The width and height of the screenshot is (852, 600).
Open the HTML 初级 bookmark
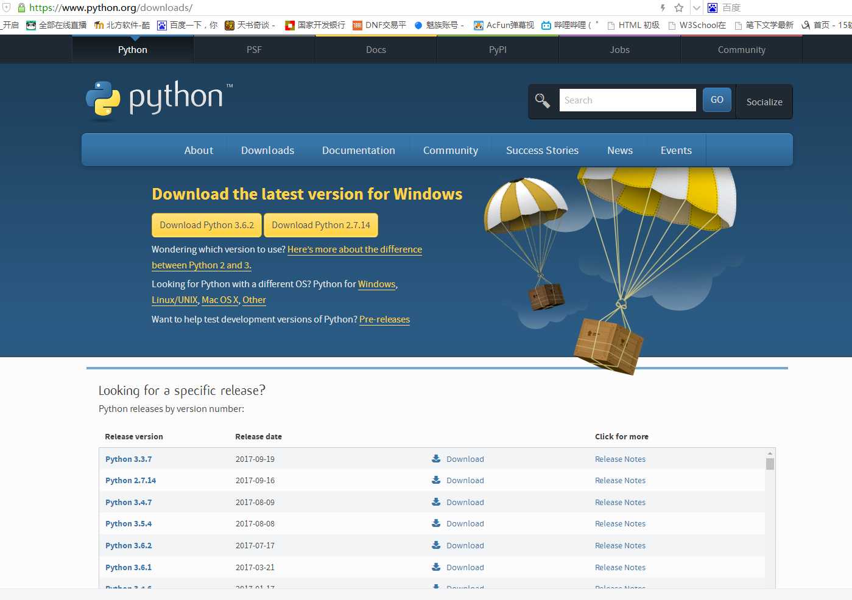coord(633,25)
